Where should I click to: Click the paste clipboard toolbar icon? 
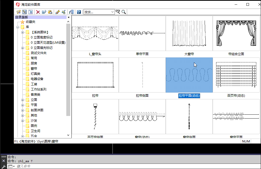(50, 12)
